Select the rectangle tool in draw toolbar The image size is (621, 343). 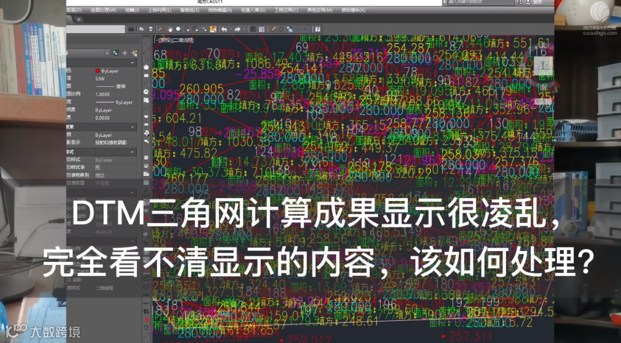(146, 75)
